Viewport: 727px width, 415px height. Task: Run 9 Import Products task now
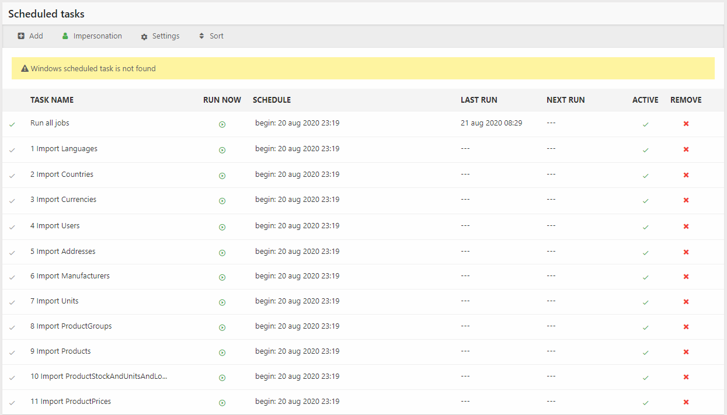(x=222, y=353)
